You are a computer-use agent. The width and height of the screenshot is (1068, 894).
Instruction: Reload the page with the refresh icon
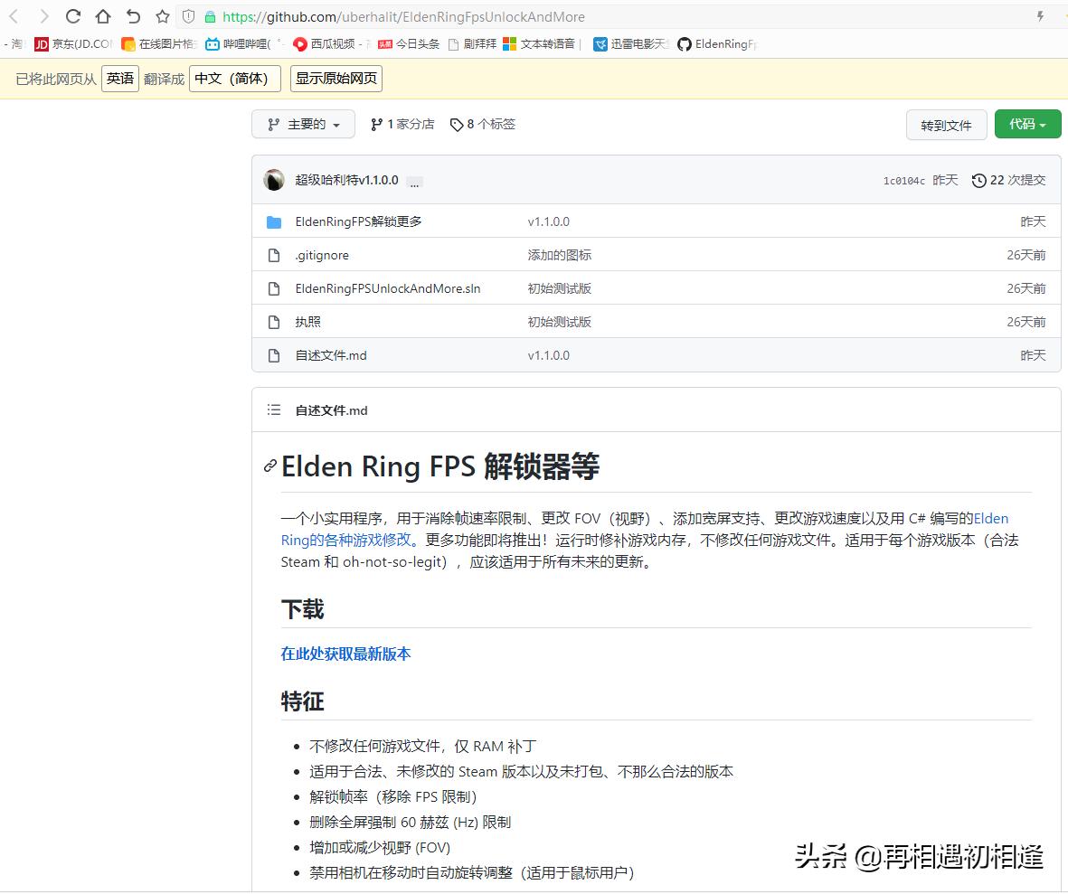72,15
